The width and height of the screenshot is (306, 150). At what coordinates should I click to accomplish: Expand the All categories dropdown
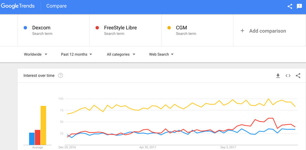(x=121, y=54)
